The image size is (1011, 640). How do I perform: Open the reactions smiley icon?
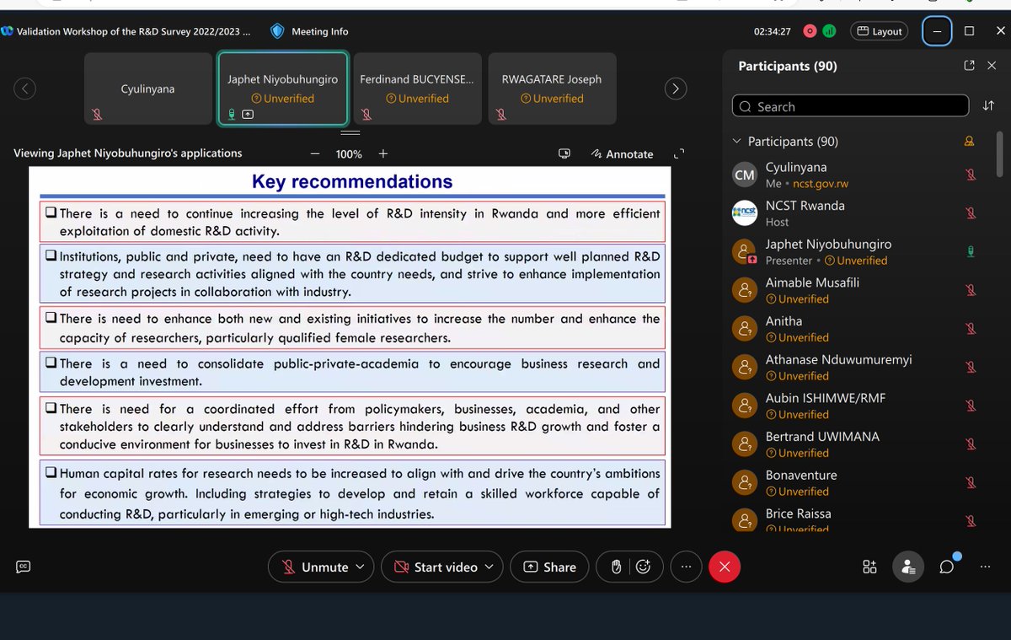[x=644, y=567]
